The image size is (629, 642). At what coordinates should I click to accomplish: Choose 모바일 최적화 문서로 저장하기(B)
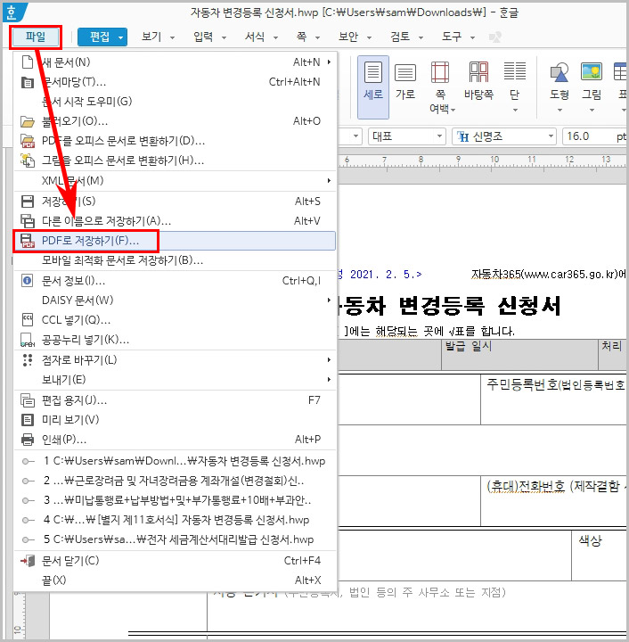coord(122,260)
